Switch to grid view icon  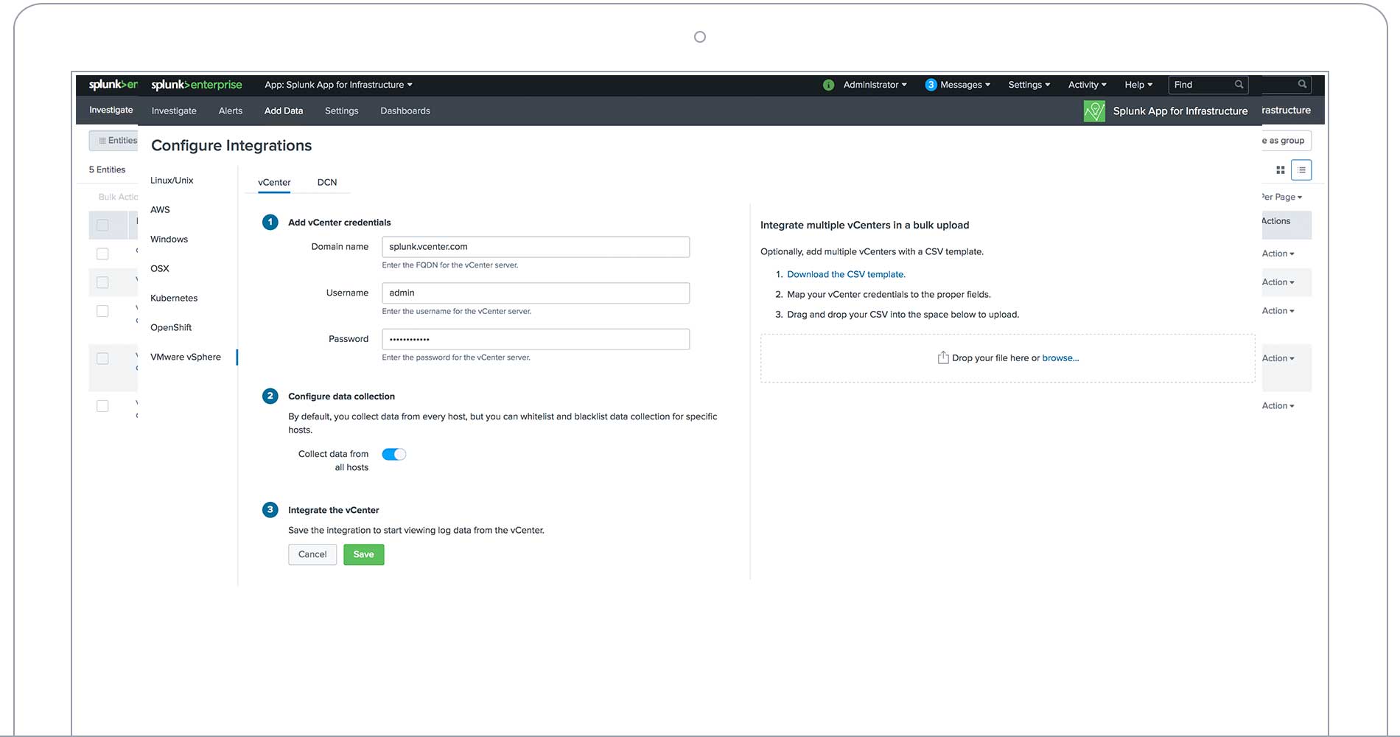(1281, 170)
